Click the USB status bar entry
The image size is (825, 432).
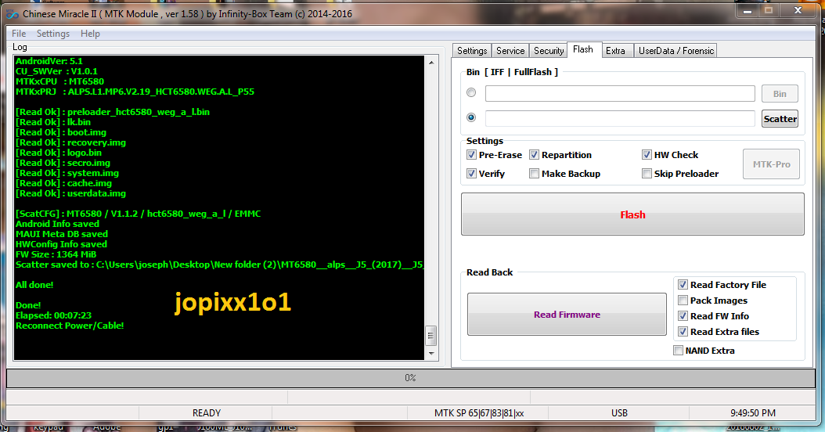pos(619,413)
